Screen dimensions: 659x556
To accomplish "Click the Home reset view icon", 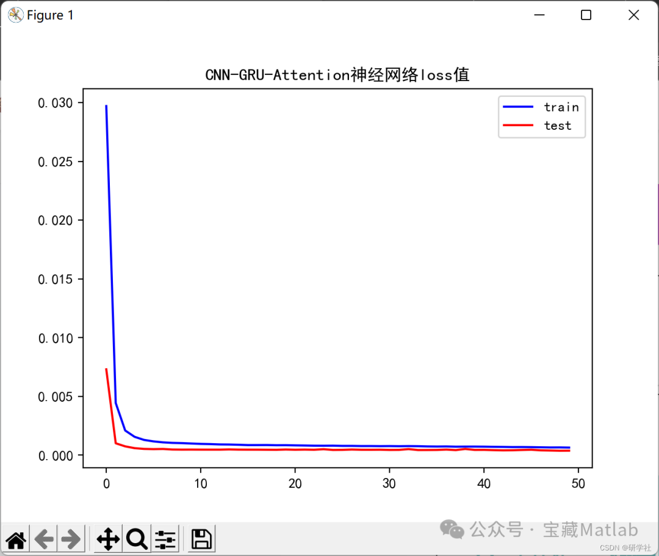I will coord(15,539).
